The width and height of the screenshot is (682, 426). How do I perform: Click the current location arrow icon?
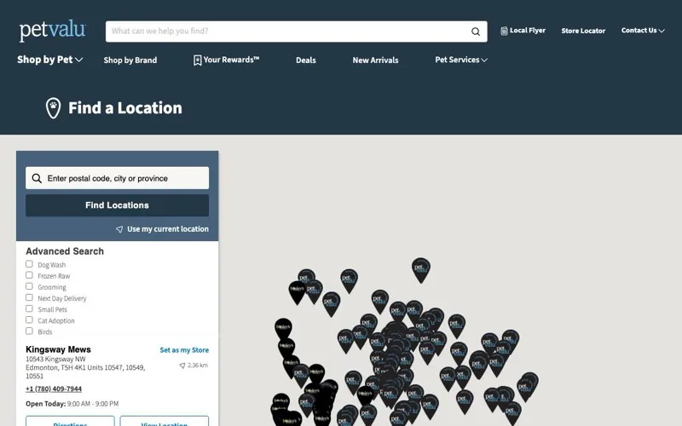click(119, 229)
